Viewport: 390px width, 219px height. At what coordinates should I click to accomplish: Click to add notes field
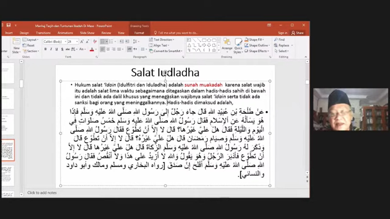[42, 193]
